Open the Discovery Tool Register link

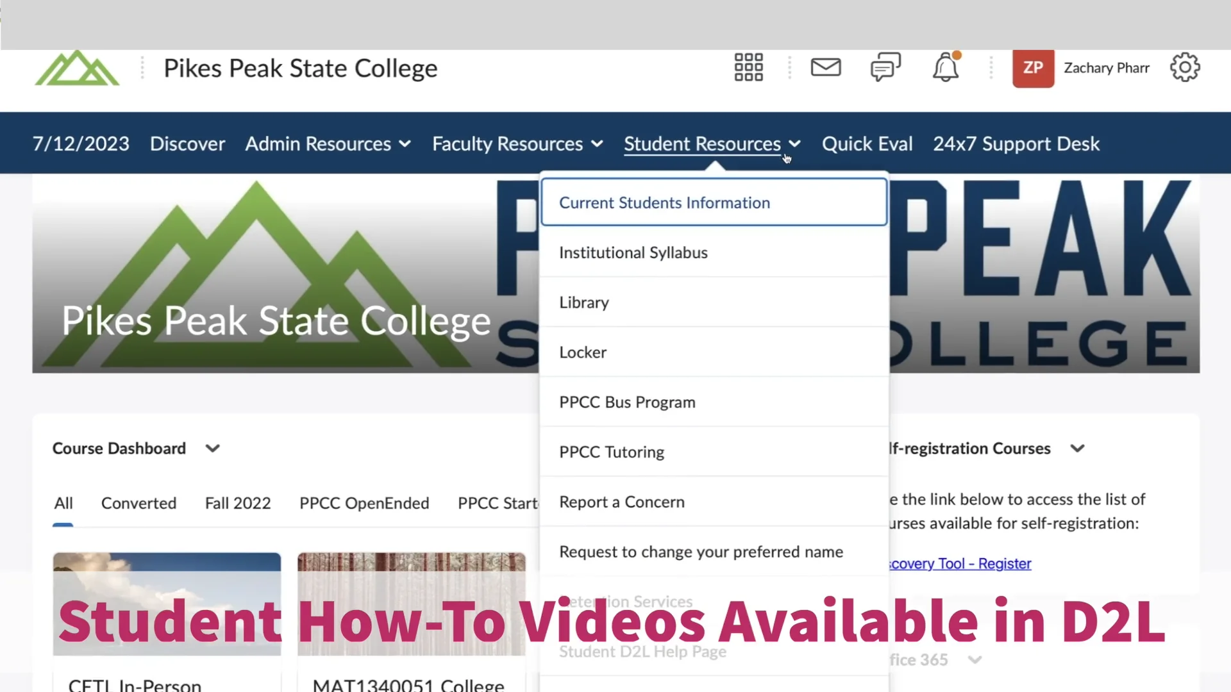959,563
